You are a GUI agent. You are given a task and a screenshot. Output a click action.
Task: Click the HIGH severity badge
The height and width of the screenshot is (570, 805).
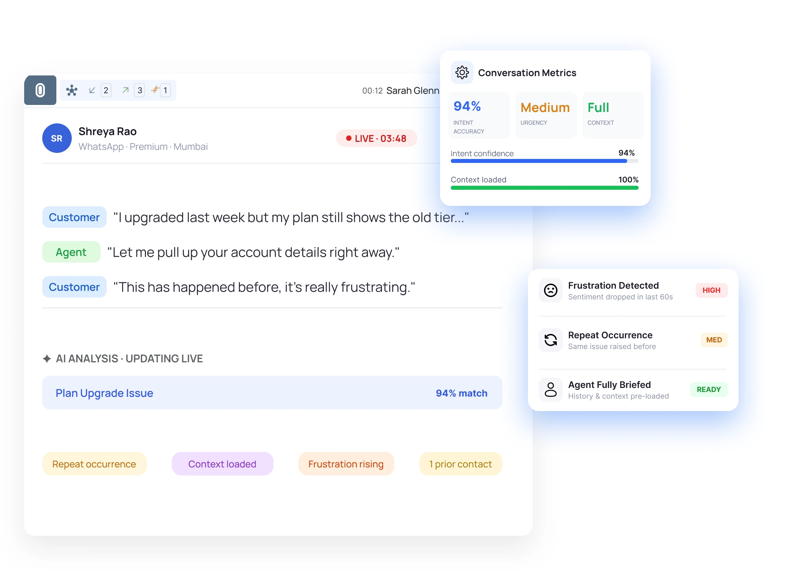pos(711,291)
